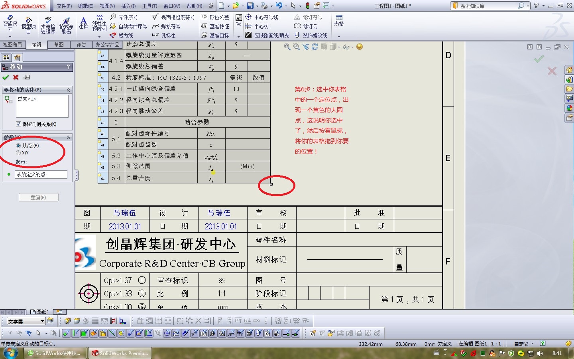This screenshot has width=574, height=359.
Task: Click the rebuild traffic light icon
Action: 308,6
